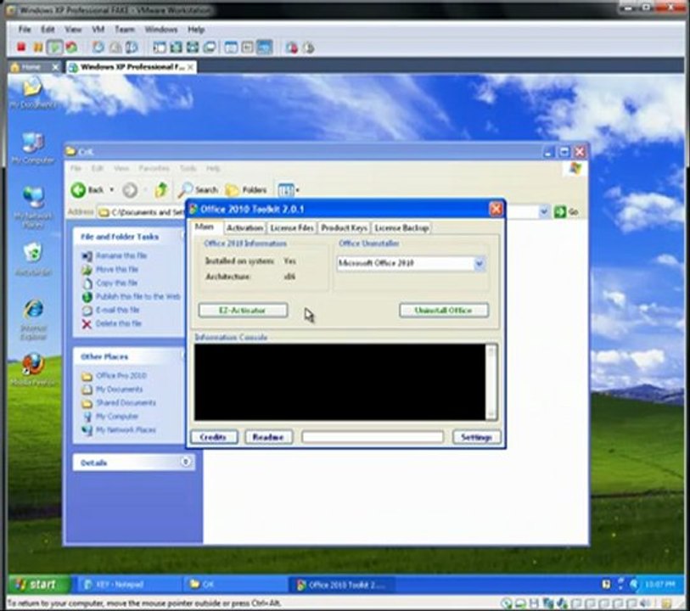Screen dimensions: 690x611
Task: Click the Folders icon in Explorer toolbar
Action: (x=232, y=190)
